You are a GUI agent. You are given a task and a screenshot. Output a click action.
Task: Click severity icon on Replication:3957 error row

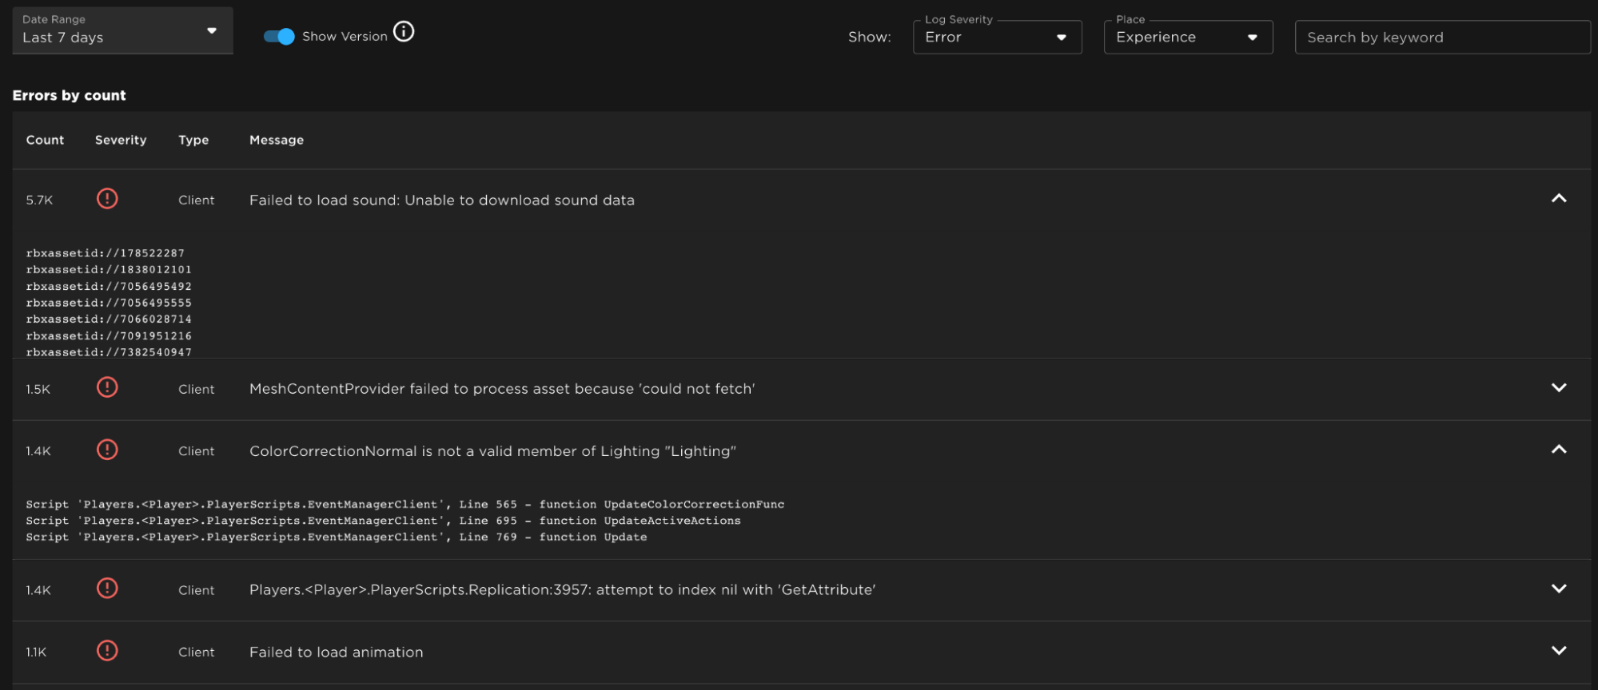click(107, 589)
